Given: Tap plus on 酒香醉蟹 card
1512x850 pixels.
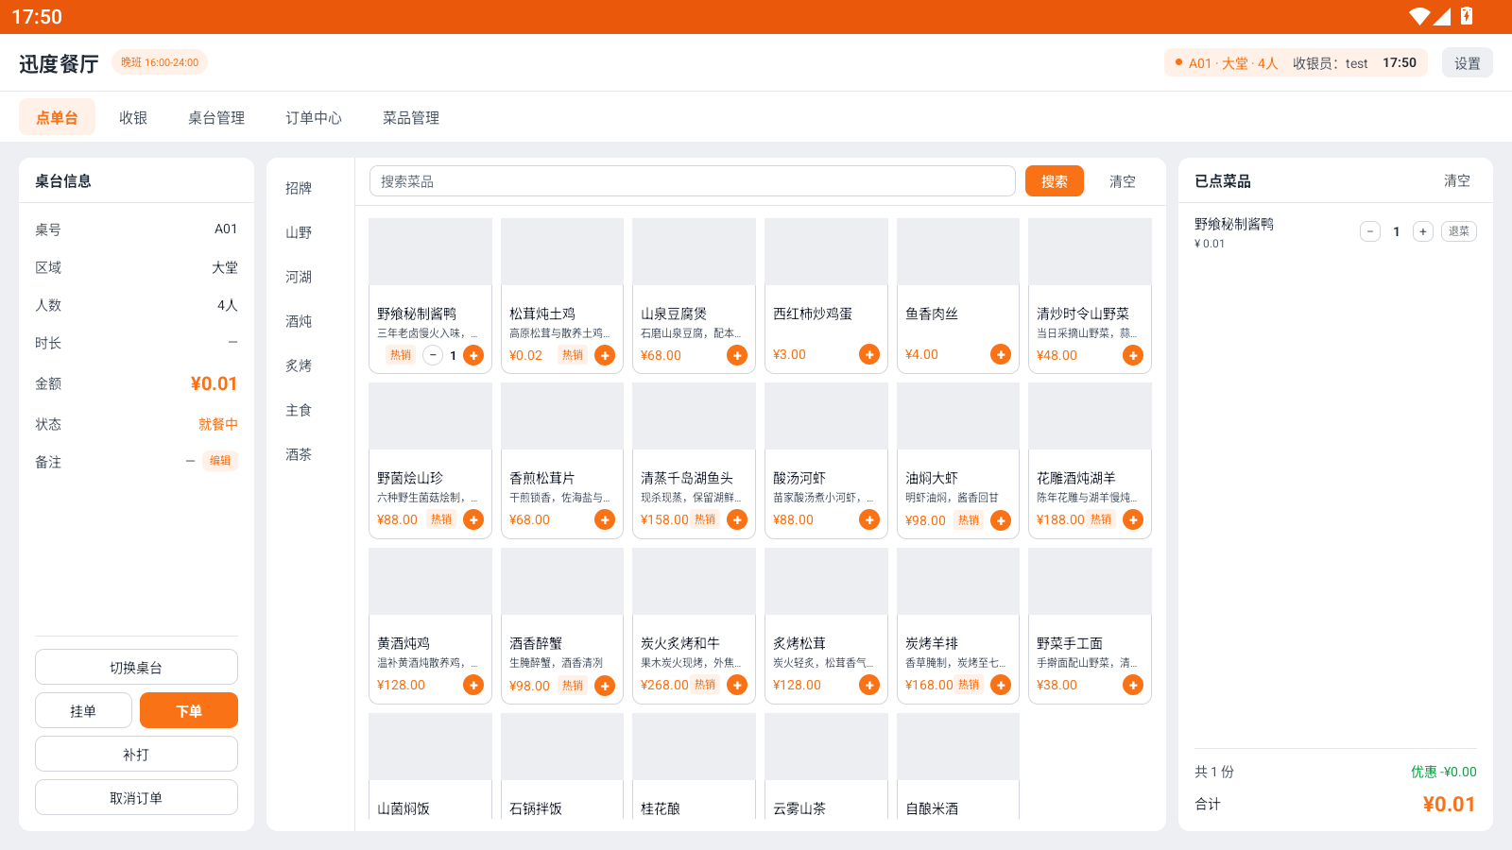Looking at the screenshot, I should 605,686.
